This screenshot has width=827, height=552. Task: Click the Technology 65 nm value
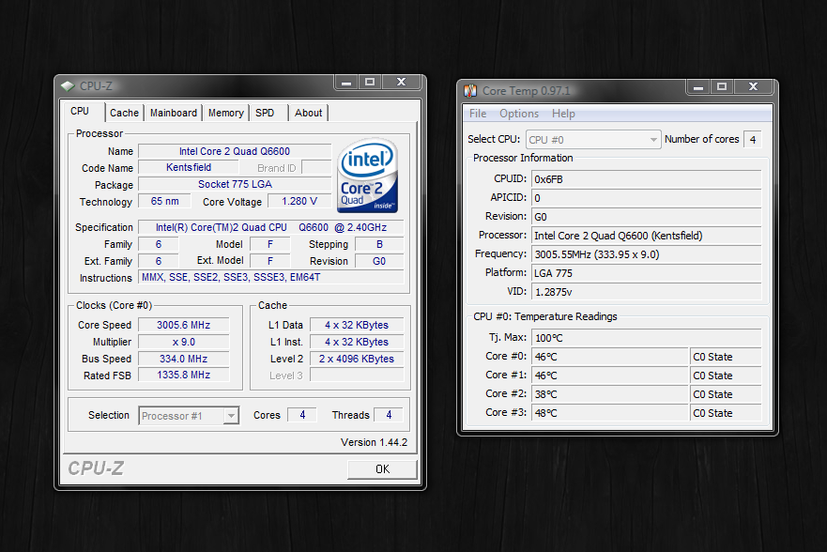tap(164, 202)
